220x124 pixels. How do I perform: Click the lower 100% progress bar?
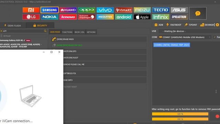[180, 119]
